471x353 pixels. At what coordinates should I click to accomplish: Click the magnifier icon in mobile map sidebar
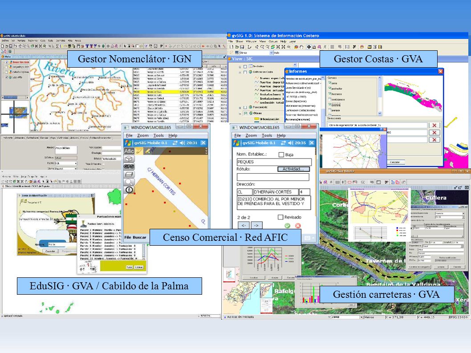click(x=129, y=182)
